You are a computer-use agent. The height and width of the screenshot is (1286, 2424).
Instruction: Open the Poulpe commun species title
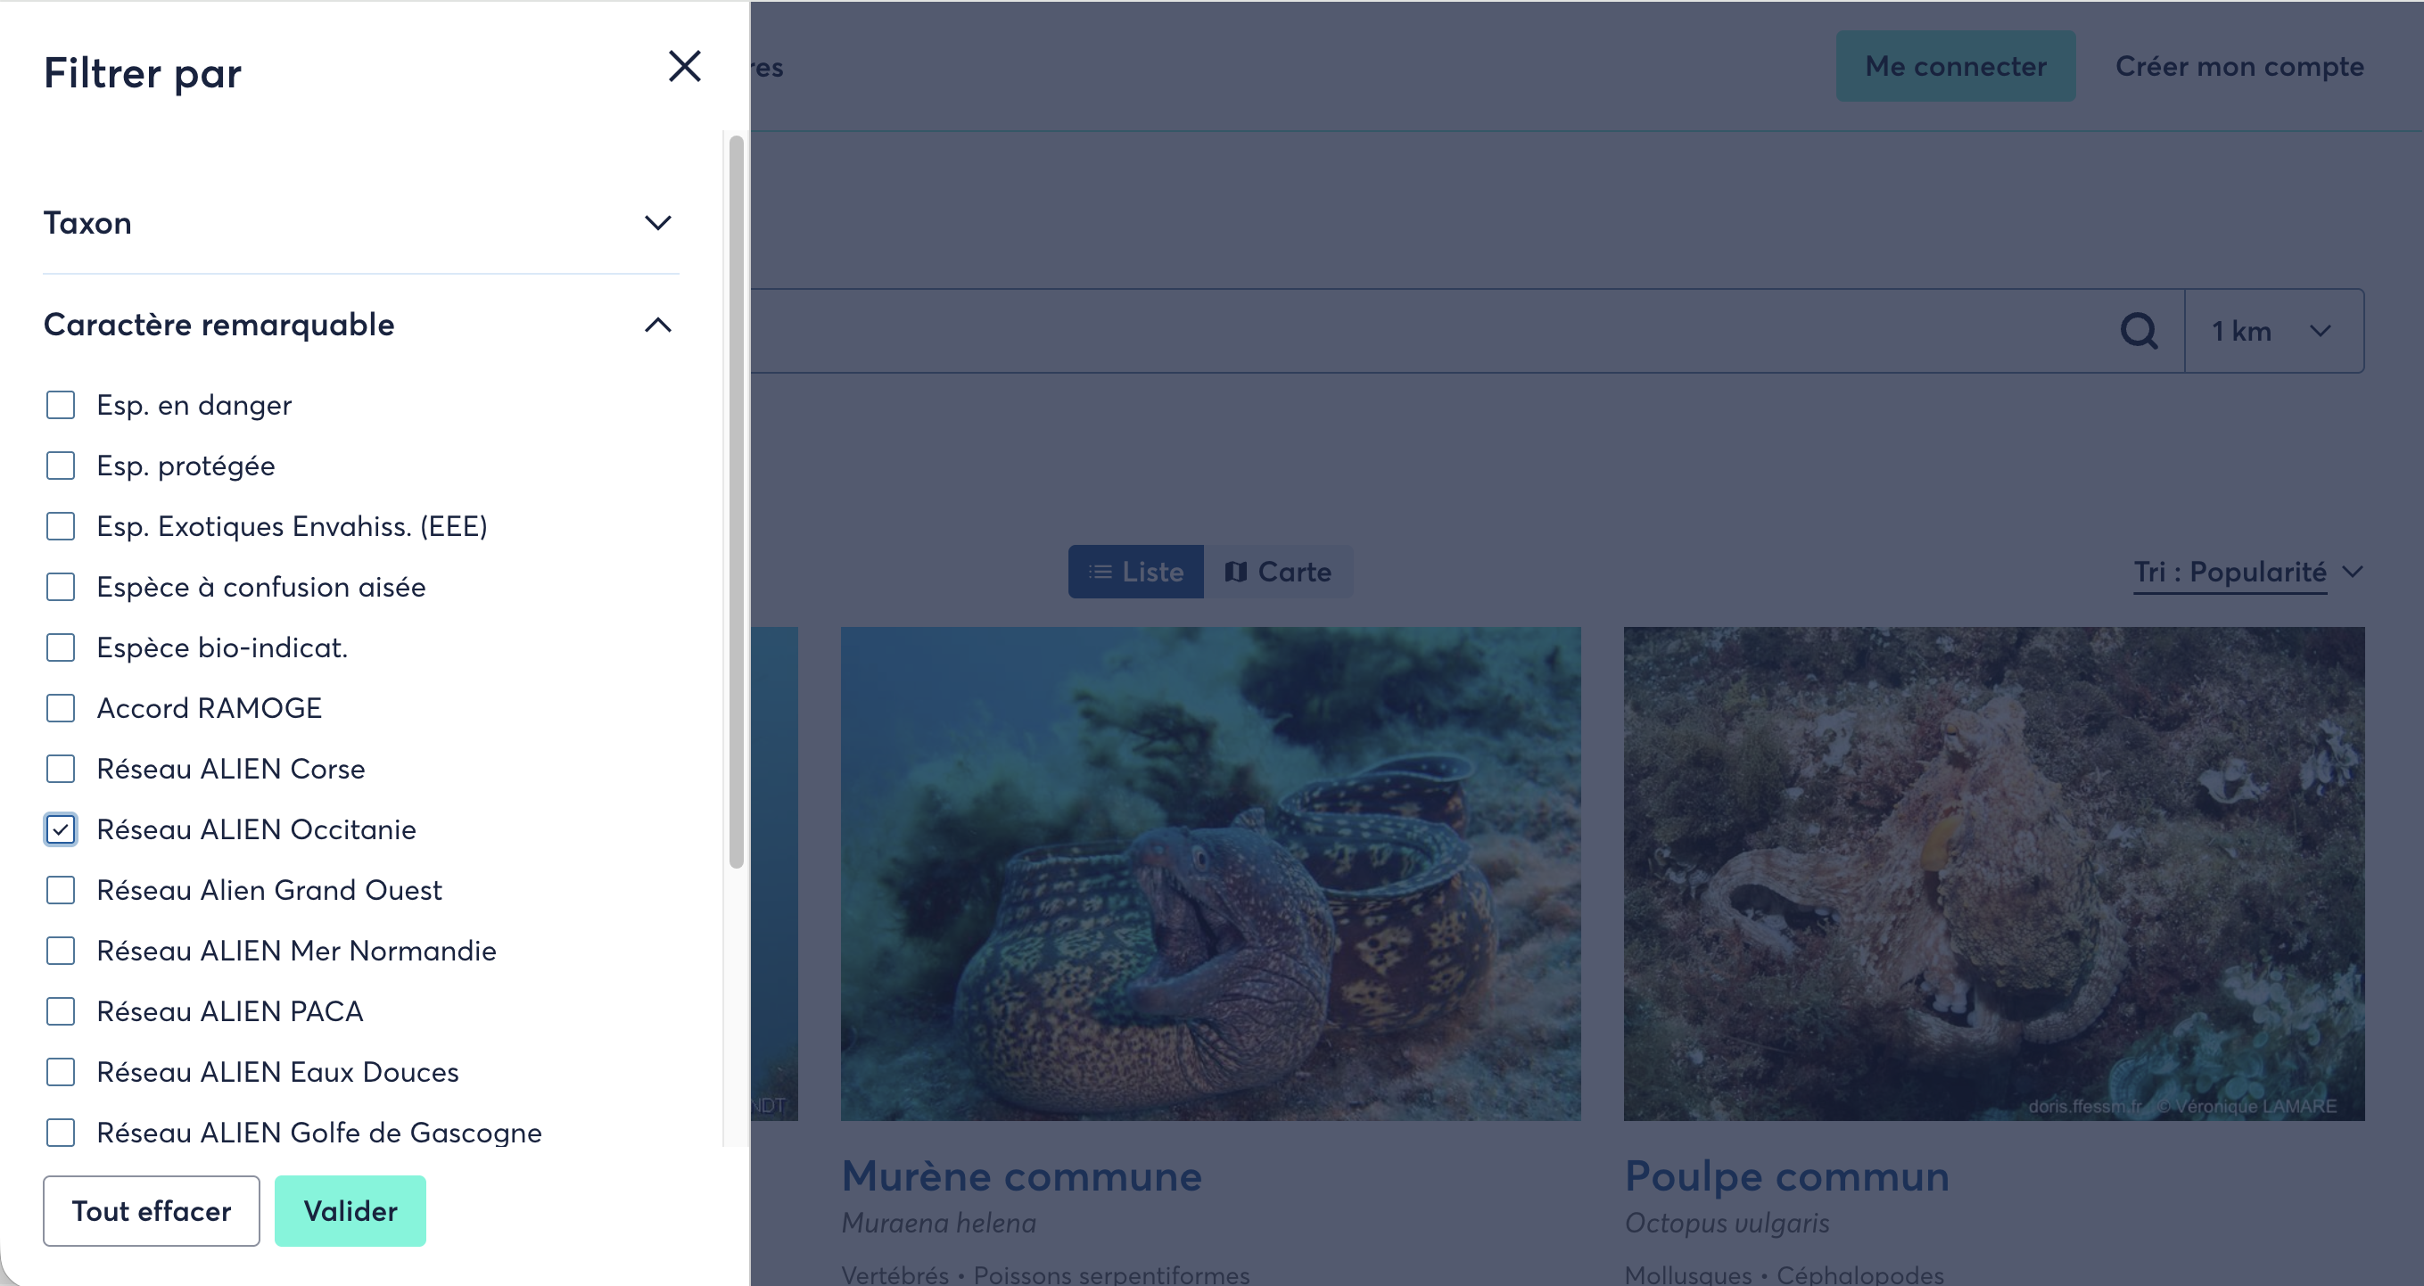tap(1786, 1176)
